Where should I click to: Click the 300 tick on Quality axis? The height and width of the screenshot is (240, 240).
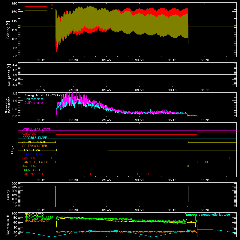[14, 184]
